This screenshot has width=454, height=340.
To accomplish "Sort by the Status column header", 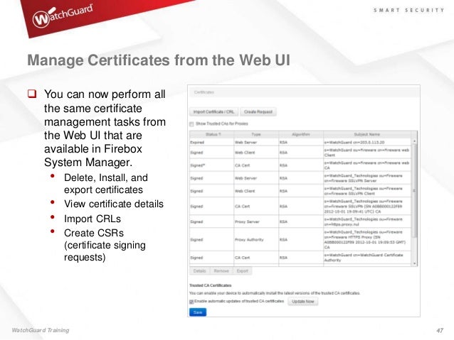I will pos(211,134).
